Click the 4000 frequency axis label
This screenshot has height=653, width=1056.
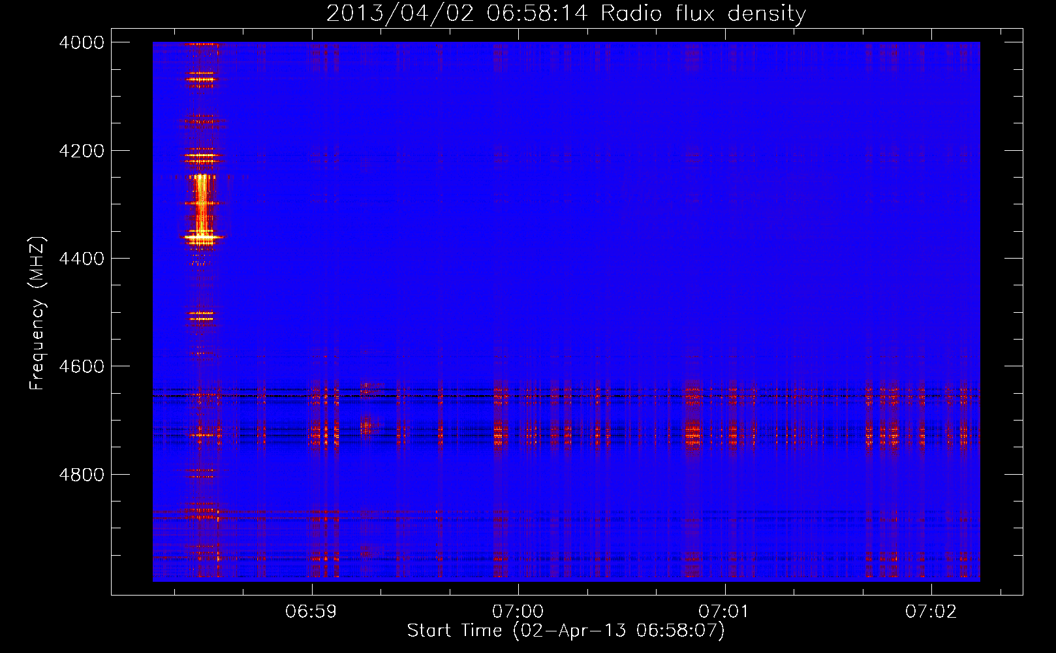82,42
